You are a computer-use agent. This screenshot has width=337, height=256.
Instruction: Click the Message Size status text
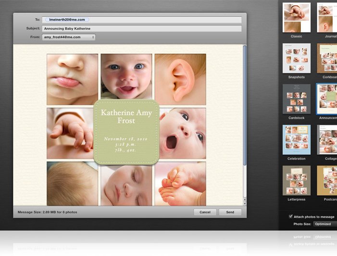click(47, 212)
